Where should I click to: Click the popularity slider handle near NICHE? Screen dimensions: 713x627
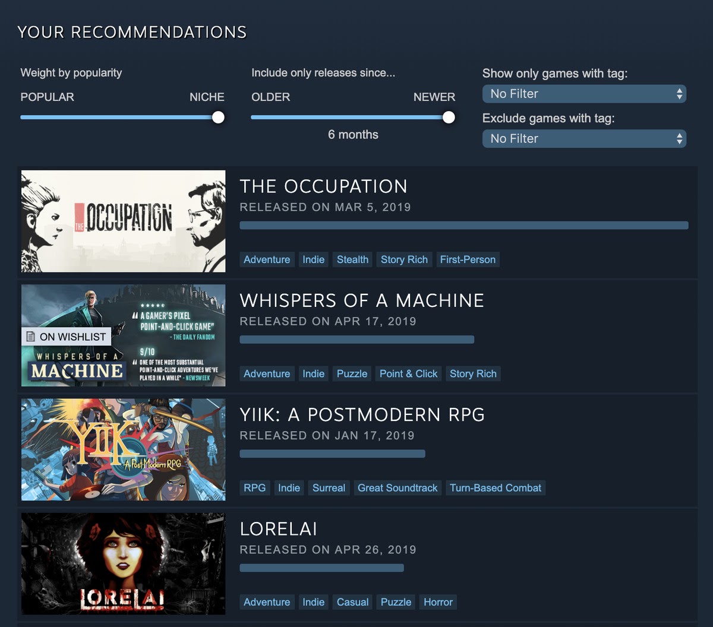point(218,117)
